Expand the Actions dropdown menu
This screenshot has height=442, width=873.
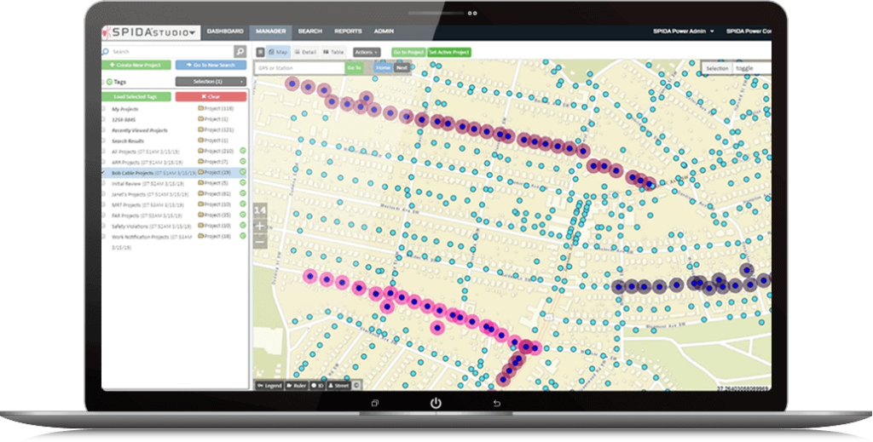[366, 52]
